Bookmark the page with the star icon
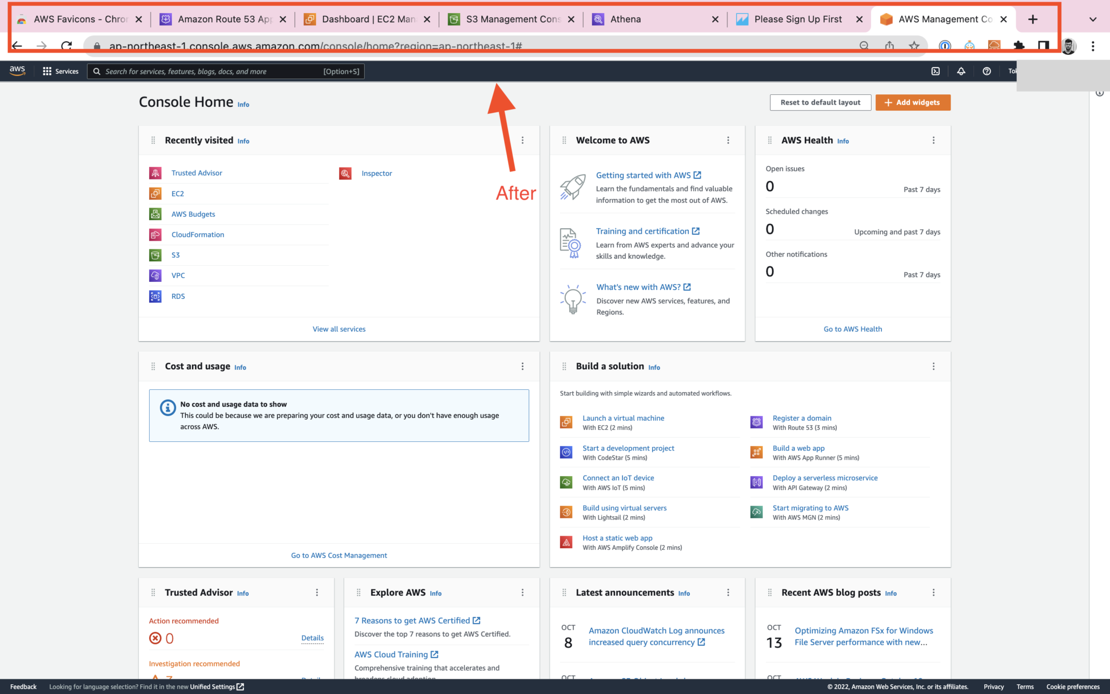 click(914, 46)
